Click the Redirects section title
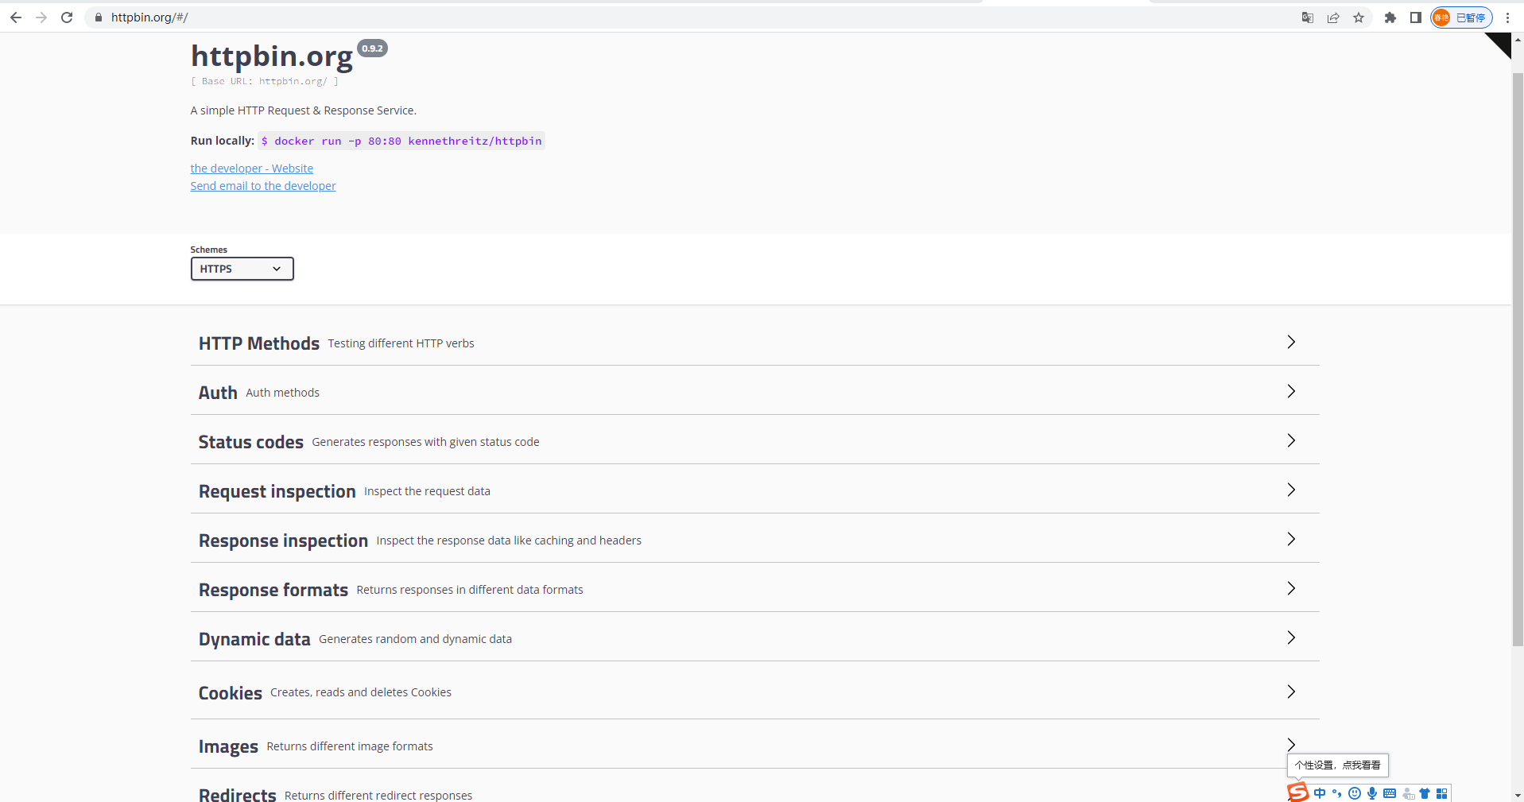Viewport: 1524px width, 802px height. click(x=238, y=795)
